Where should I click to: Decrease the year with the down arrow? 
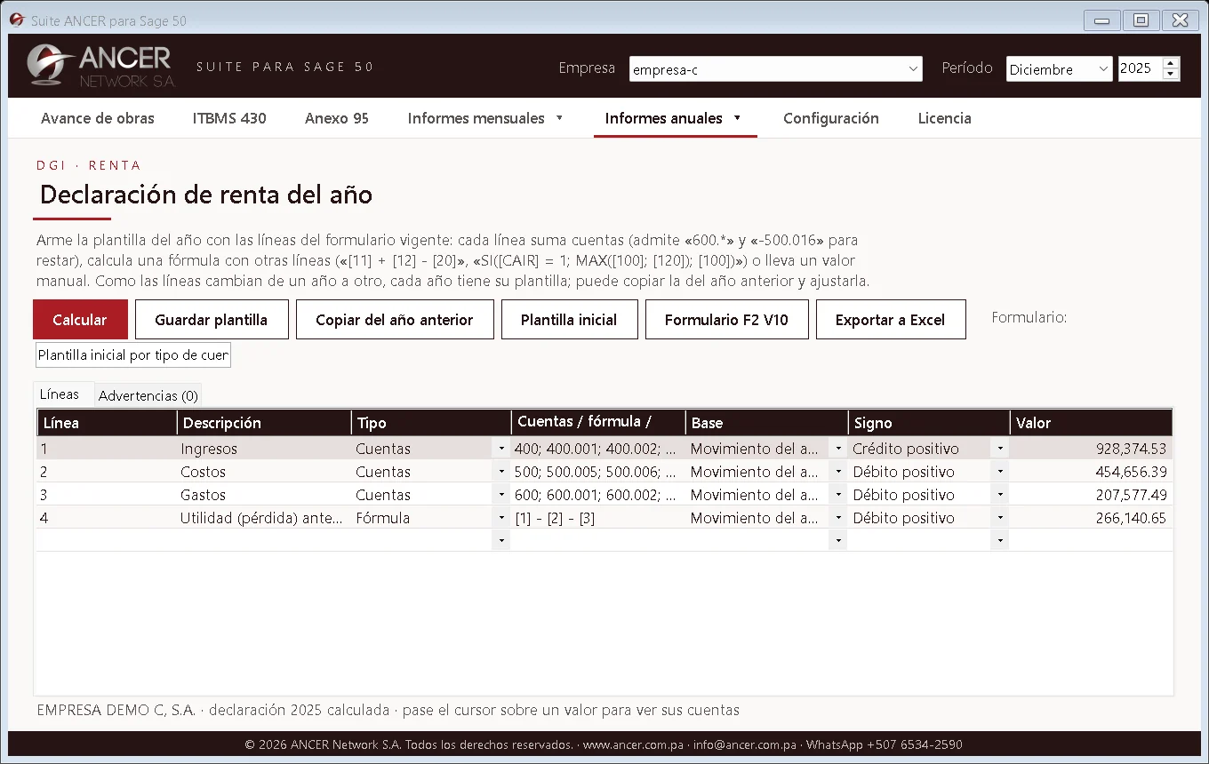1171,75
